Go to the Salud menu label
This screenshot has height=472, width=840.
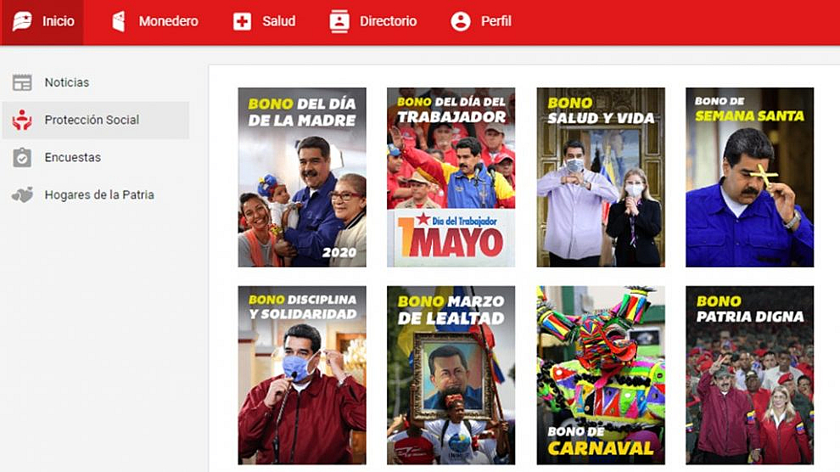click(x=278, y=21)
